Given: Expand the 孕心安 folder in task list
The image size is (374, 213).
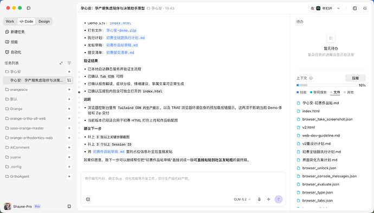Looking at the screenshot, I should tap(13, 72).
